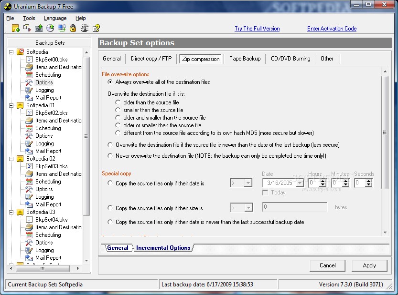
Task: Click the help question mark toolbar icon
Action: (96, 28)
